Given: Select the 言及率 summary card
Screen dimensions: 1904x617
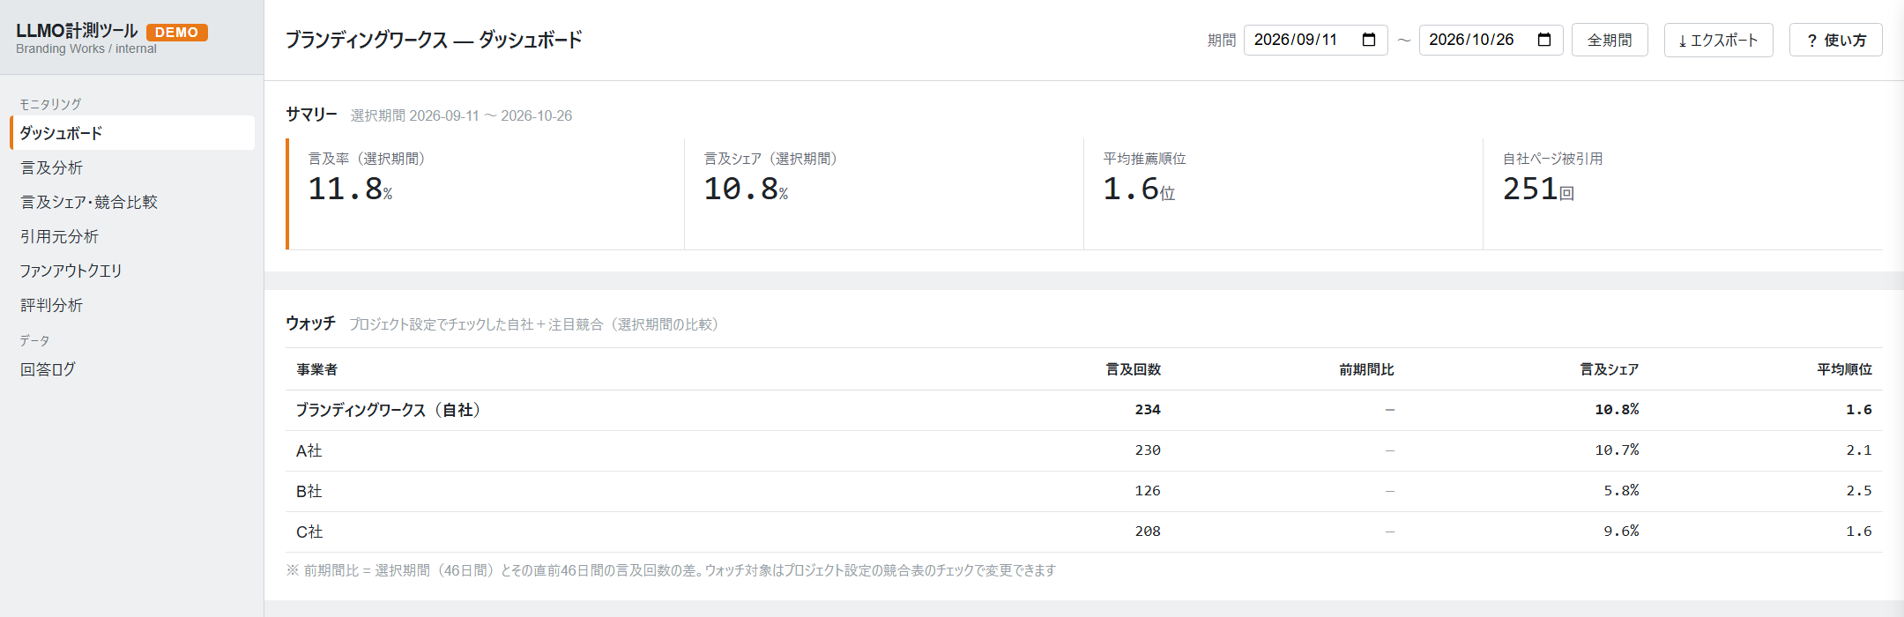Looking at the screenshot, I should 485,194.
